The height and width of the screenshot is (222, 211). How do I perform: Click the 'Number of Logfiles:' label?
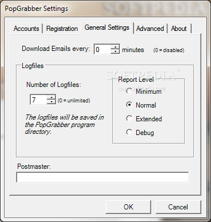point(54,85)
